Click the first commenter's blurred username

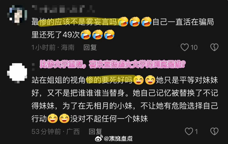tap(63, 9)
